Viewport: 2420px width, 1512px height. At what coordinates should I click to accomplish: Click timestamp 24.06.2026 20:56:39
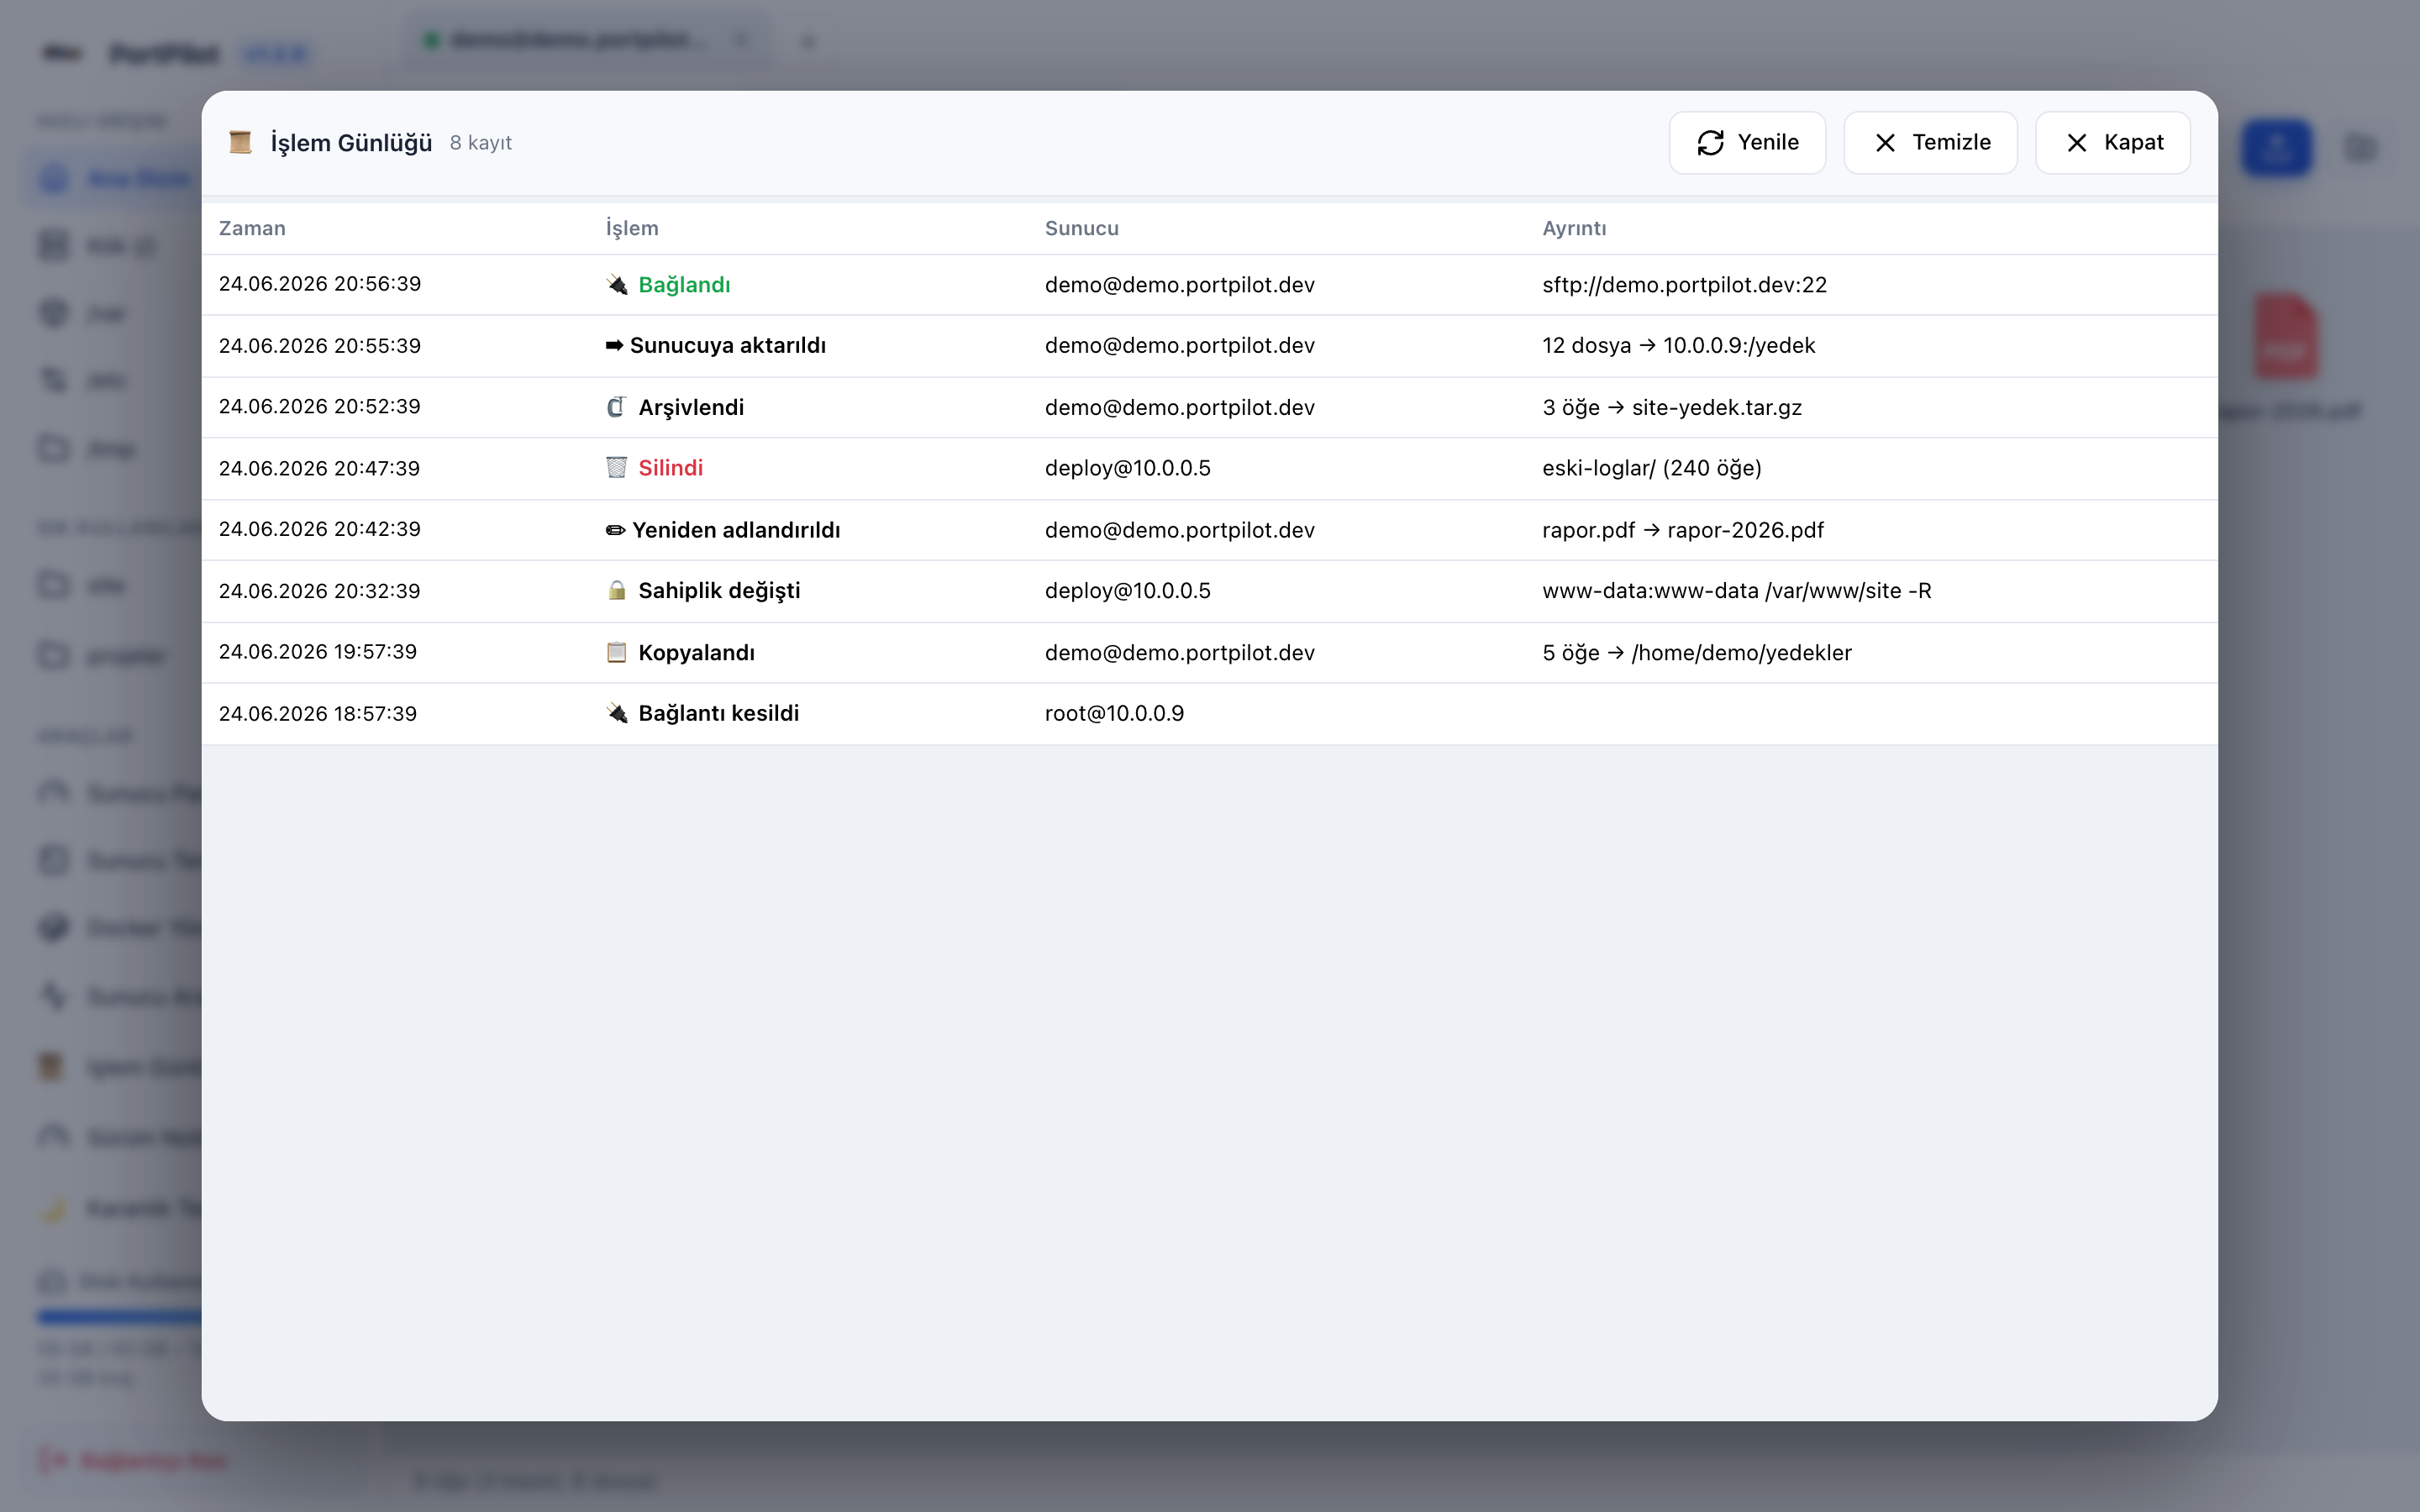pos(320,284)
